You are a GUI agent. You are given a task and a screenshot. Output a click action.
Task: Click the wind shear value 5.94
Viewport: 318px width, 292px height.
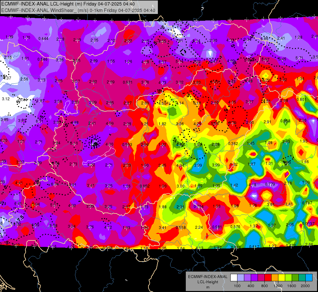pos(36,204)
